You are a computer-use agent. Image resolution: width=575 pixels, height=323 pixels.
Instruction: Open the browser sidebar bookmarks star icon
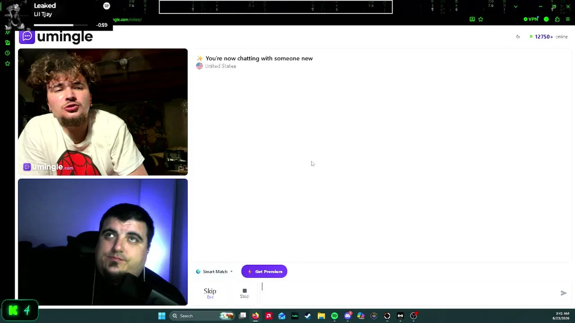(x=7, y=64)
